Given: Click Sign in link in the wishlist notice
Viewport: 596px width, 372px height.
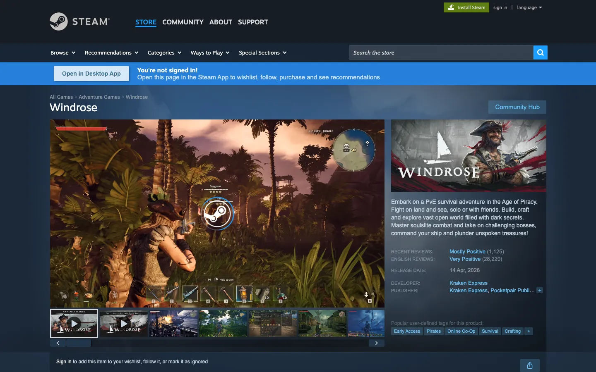Looking at the screenshot, I should click(x=64, y=362).
